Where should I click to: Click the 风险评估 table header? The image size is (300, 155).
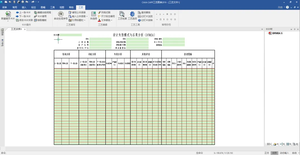(146, 54)
